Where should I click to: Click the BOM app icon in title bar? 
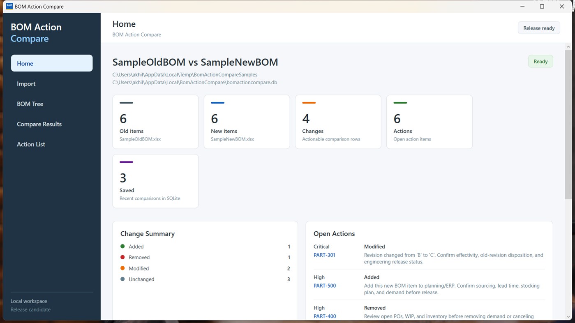pos(9,6)
